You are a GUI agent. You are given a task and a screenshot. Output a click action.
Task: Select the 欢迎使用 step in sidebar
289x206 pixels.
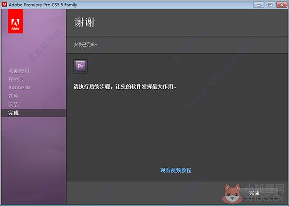click(x=19, y=71)
